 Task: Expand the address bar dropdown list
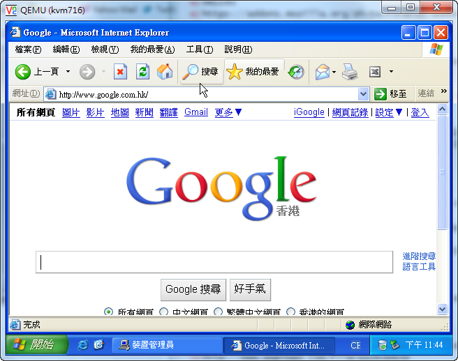(x=363, y=94)
